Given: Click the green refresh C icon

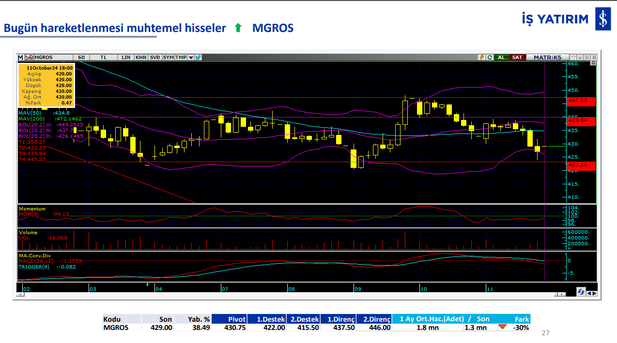Looking at the screenshot, I should click(490, 57).
